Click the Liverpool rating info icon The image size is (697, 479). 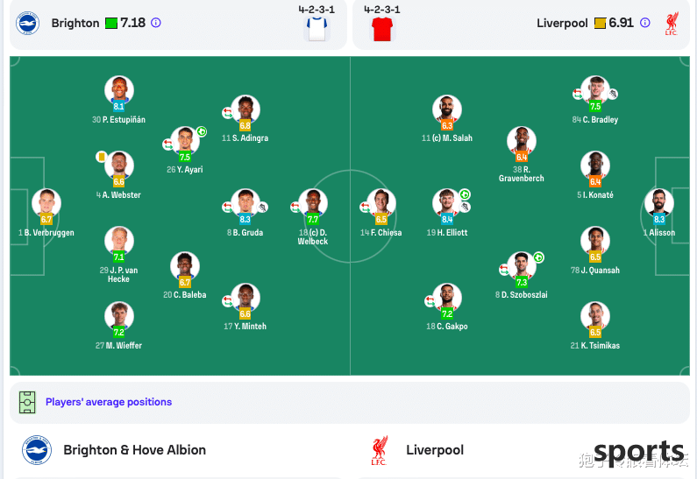(x=645, y=23)
